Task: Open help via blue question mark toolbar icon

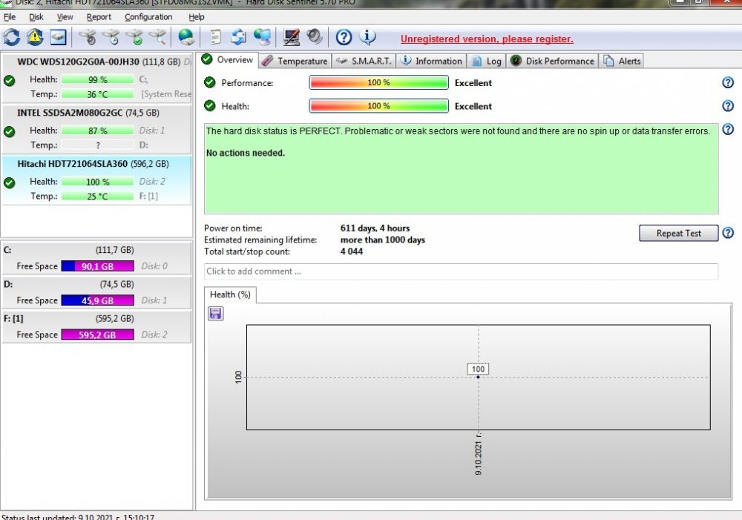Action: click(x=344, y=37)
